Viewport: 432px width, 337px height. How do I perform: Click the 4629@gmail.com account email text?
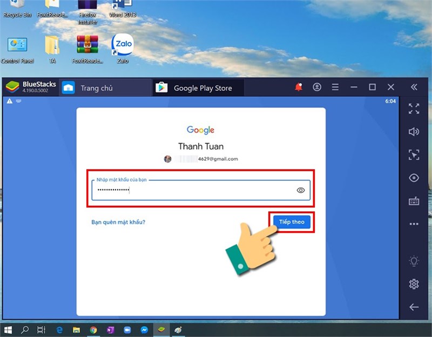click(x=218, y=159)
